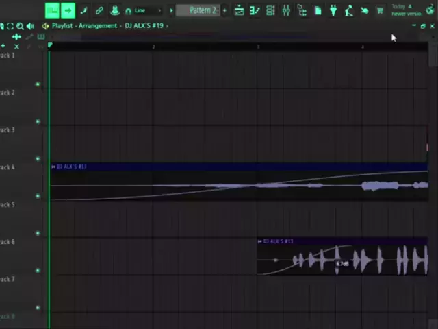Viewport: 438px width, 329px height.
Task: Expand the DJ ALX'S #19 breadcrumb arrow
Action: [x=166, y=26]
